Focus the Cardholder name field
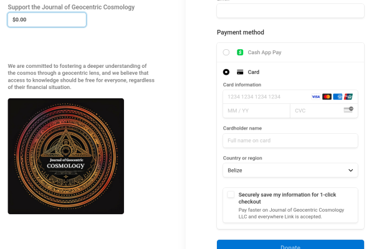This screenshot has height=249, width=374. click(x=290, y=141)
